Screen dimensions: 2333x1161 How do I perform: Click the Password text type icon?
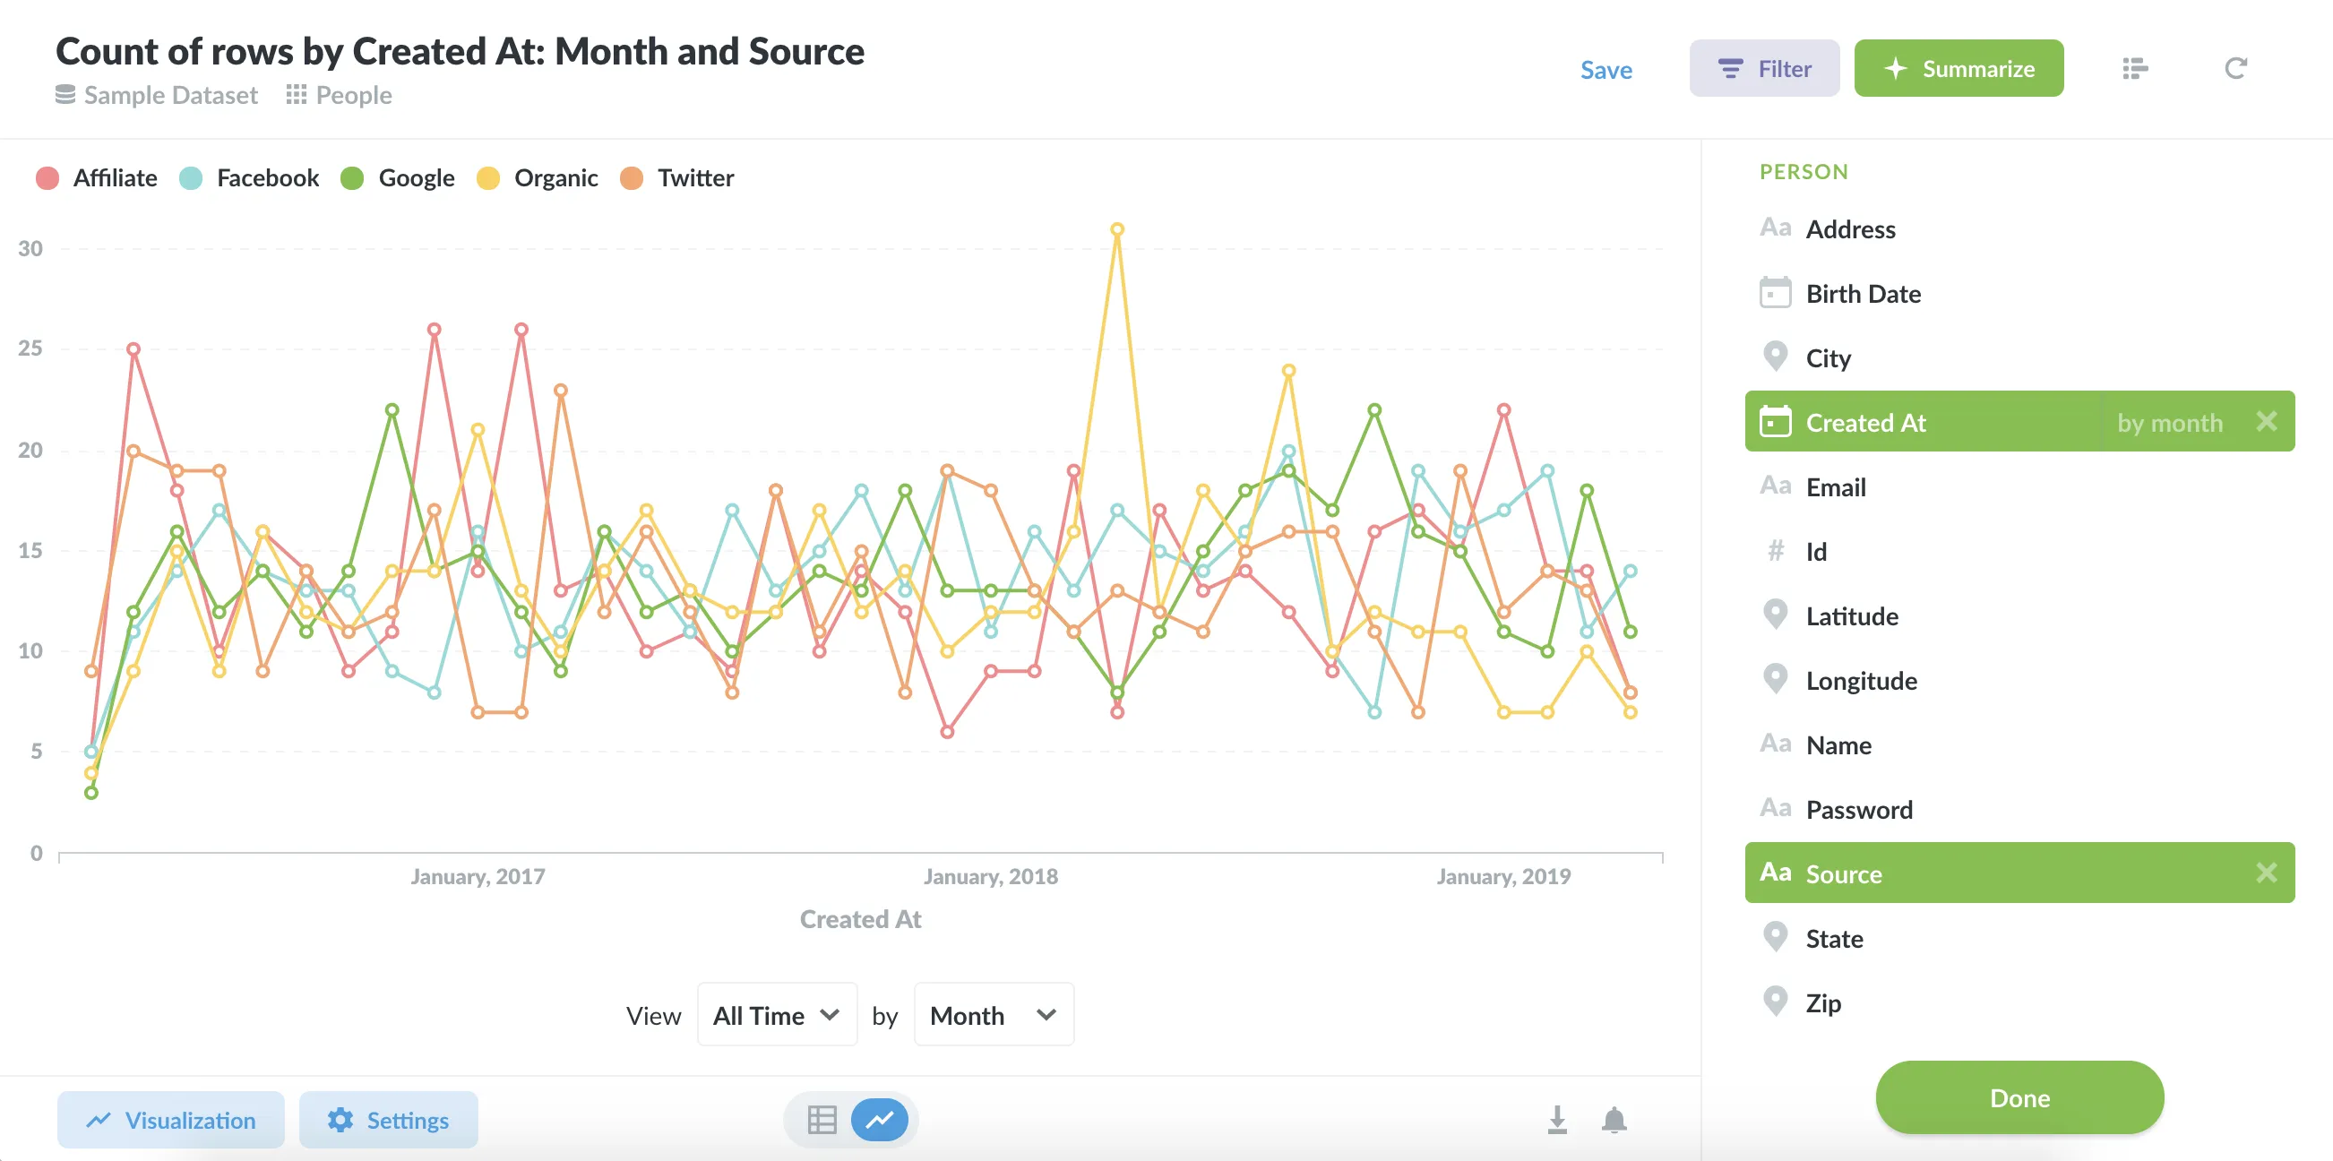pyautogui.click(x=1775, y=809)
